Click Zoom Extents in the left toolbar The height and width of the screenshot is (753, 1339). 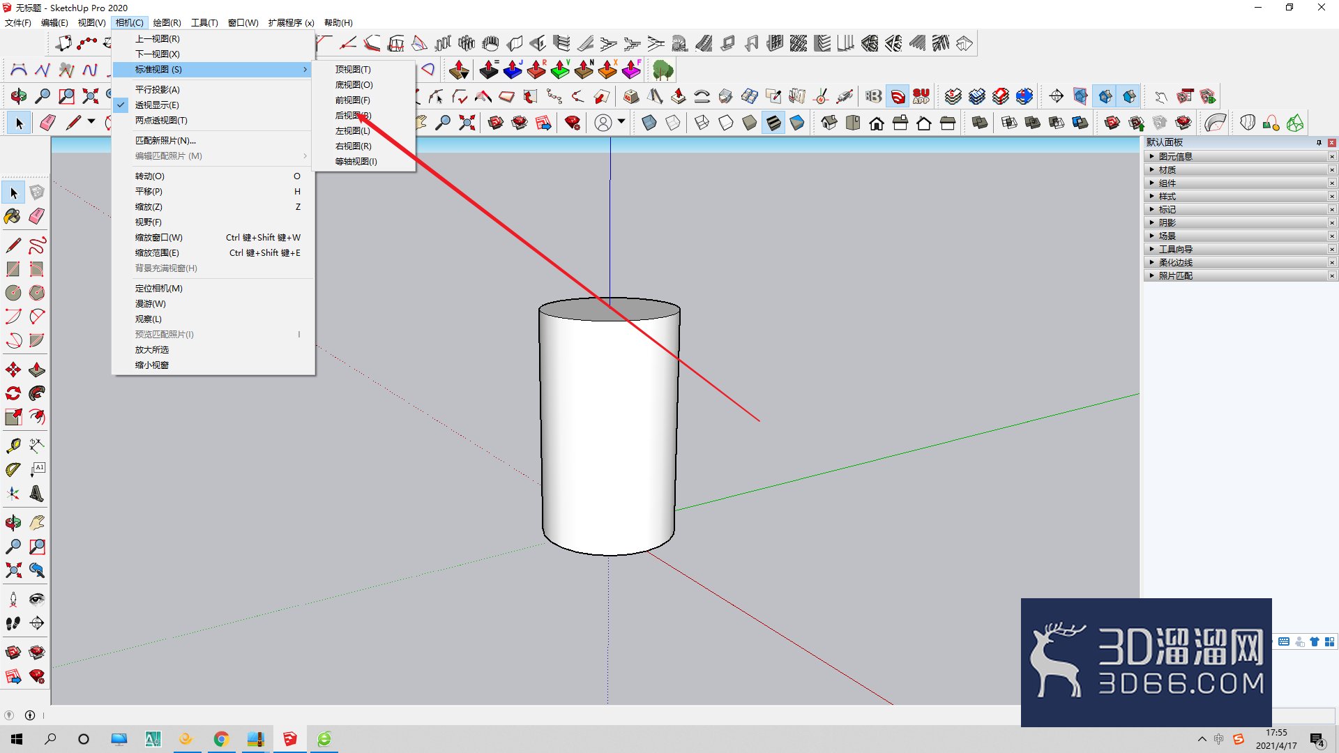click(13, 570)
